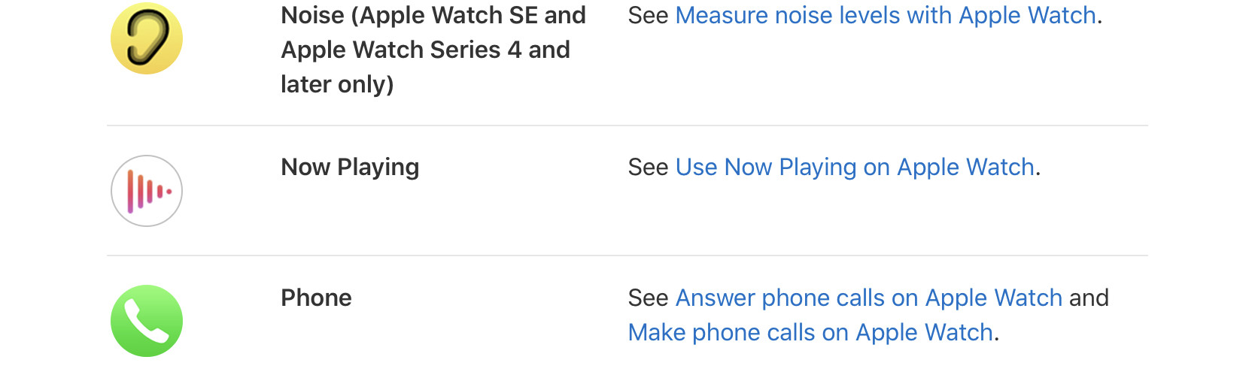This screenshot has height=384, width=1255.
Task: Click the title line "Noise (Apple Watch SE and"
Action: pyautogui.click(x=433, y=16)
